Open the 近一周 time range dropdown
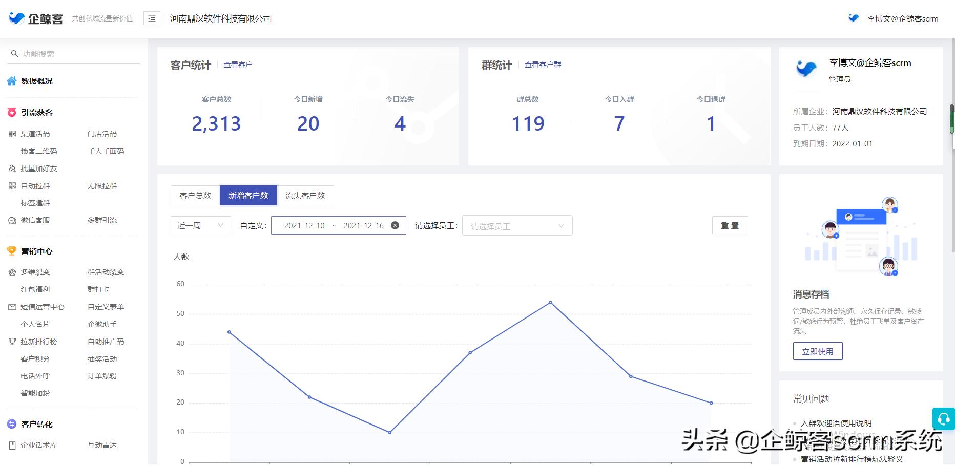The image size is (955, 466). (x=200, y=225)
